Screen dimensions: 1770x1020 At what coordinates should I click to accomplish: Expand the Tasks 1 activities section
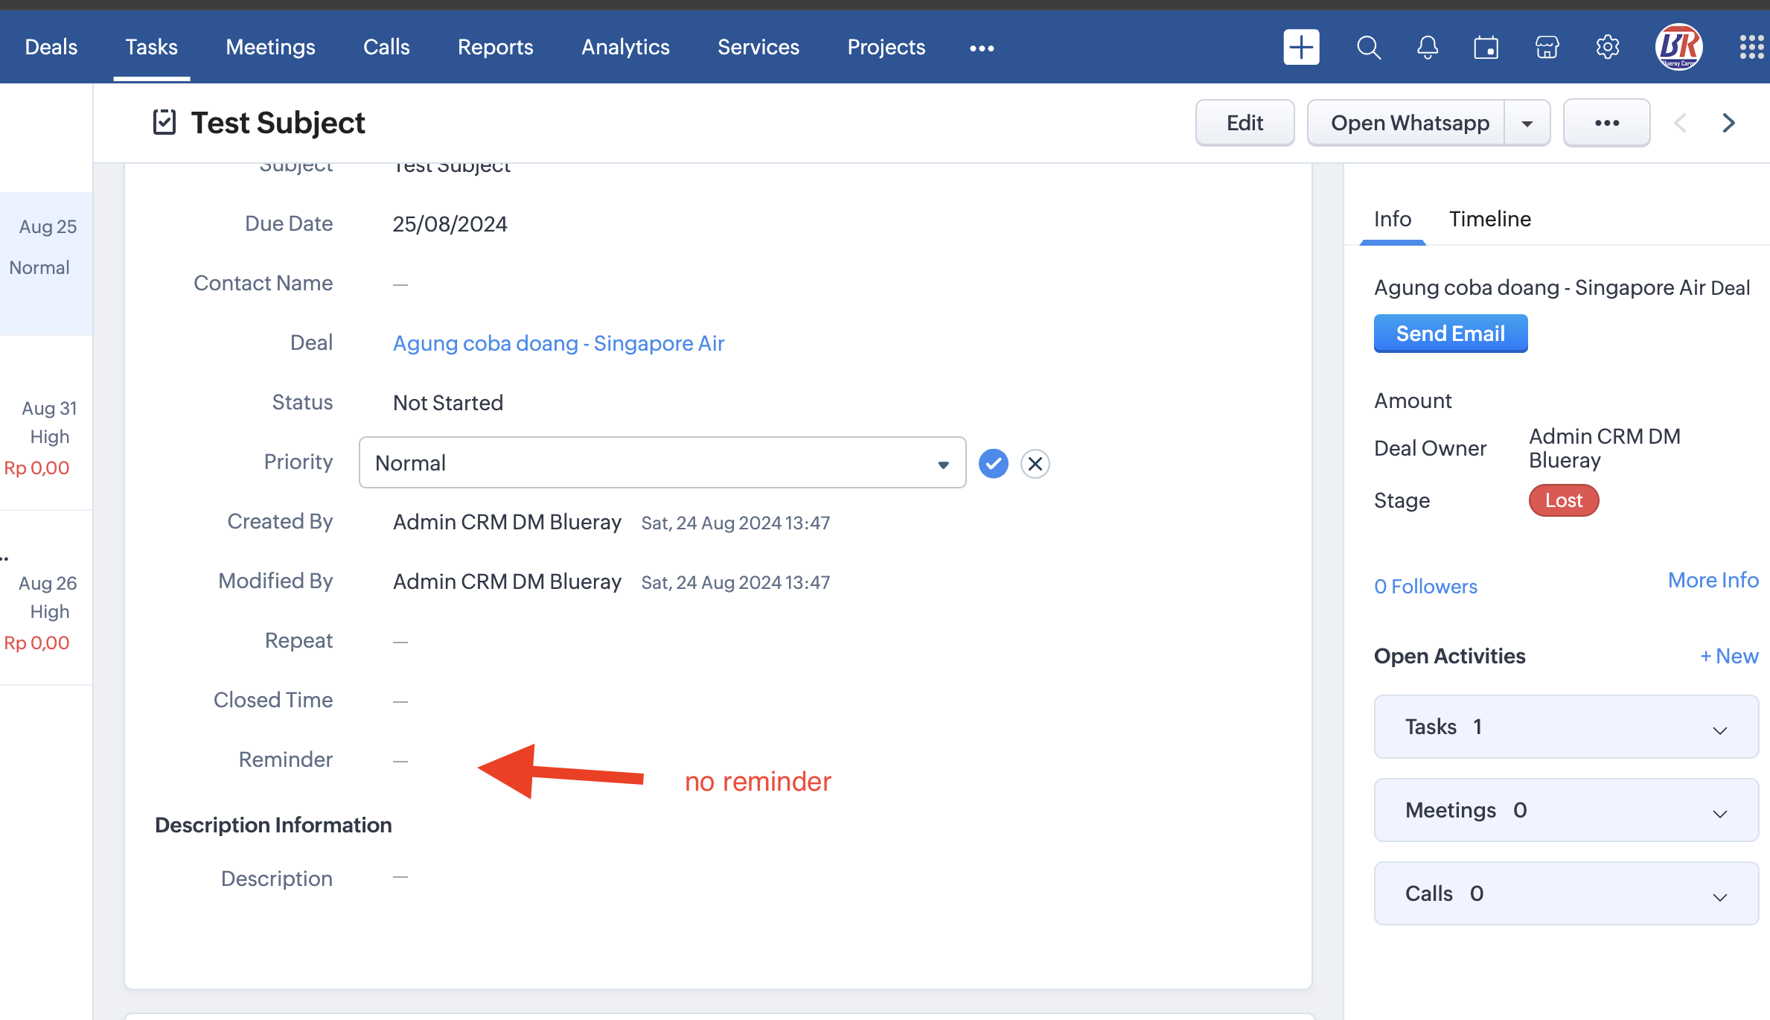point(1566,727)
